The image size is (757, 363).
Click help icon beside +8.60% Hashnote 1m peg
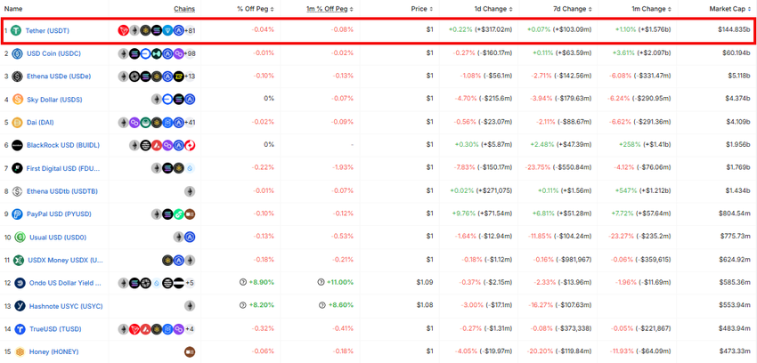(322, 305)
